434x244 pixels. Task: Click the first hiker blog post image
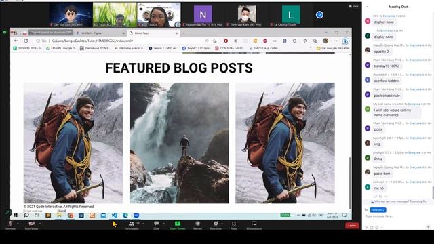coord(73,143)
